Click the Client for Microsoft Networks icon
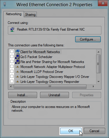 tap(18, 52)
